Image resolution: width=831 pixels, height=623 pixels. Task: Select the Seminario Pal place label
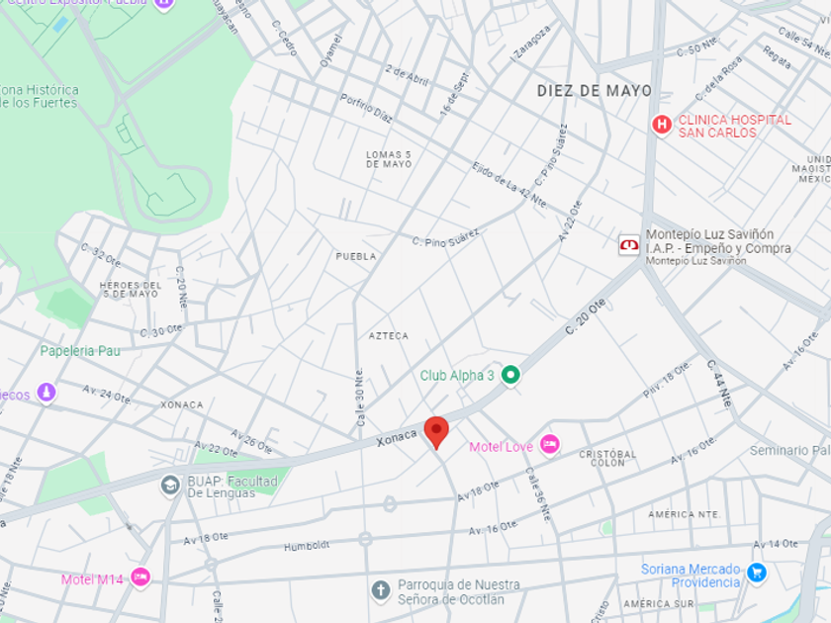[789, 451]
